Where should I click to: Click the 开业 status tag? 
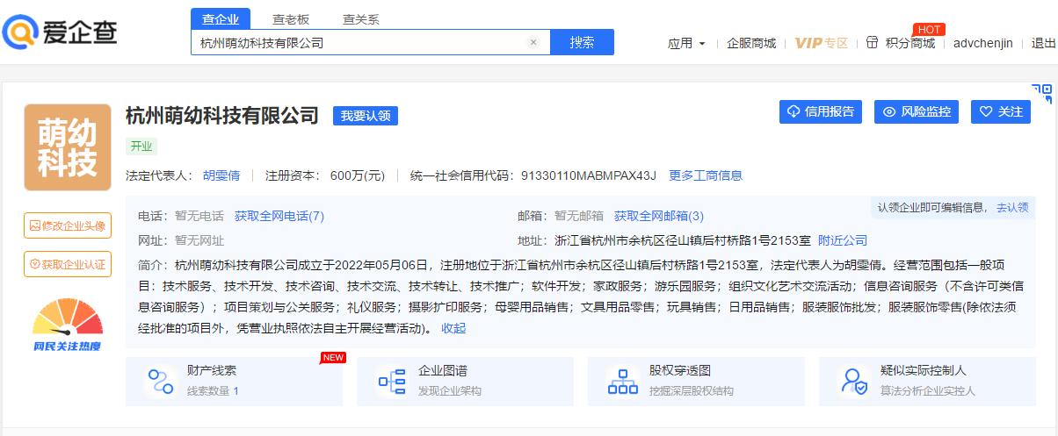[141, 147]
